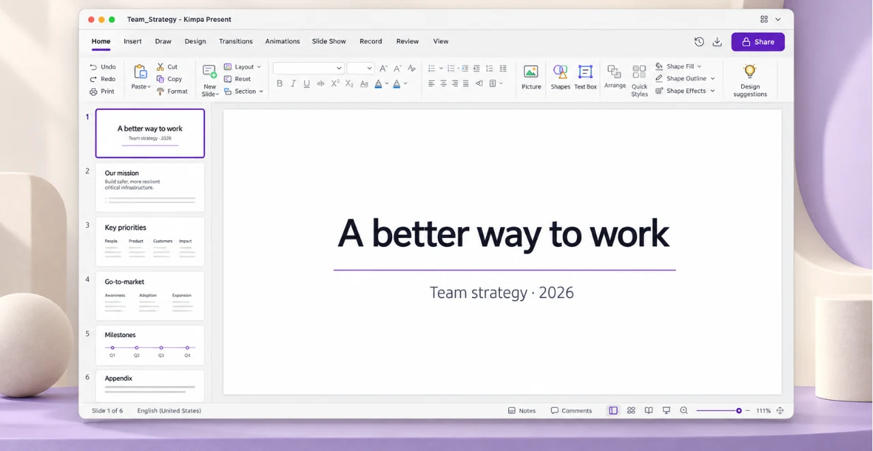Toggle bold formatting
The width and height of the screenshot is (873, 451).
click(280, 84)
